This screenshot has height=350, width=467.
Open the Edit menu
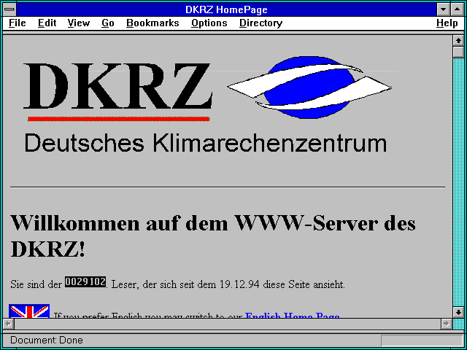[47, 23]
